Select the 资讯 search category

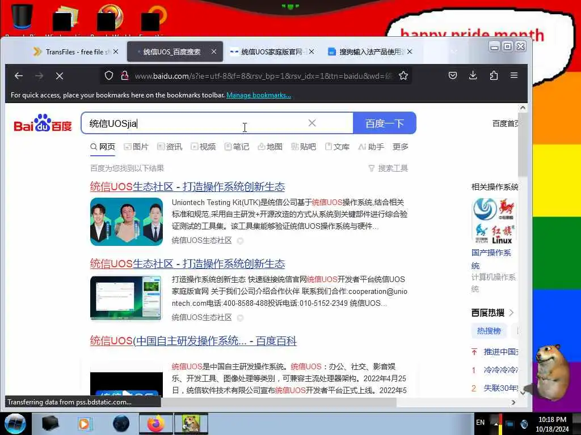click(x=170, y=147)
